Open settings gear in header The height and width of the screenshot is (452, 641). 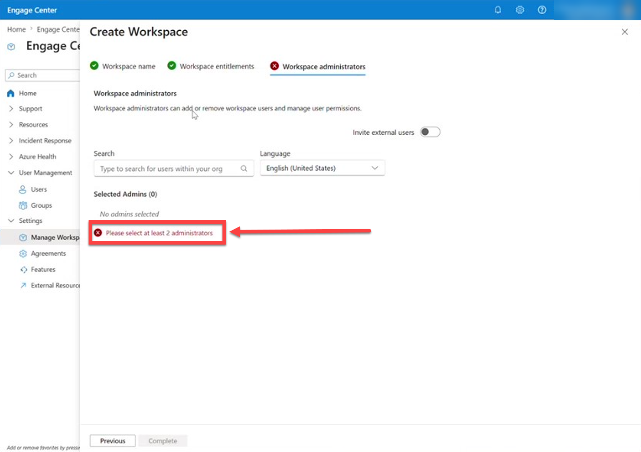pyautogui.click(x=520, y=10)
